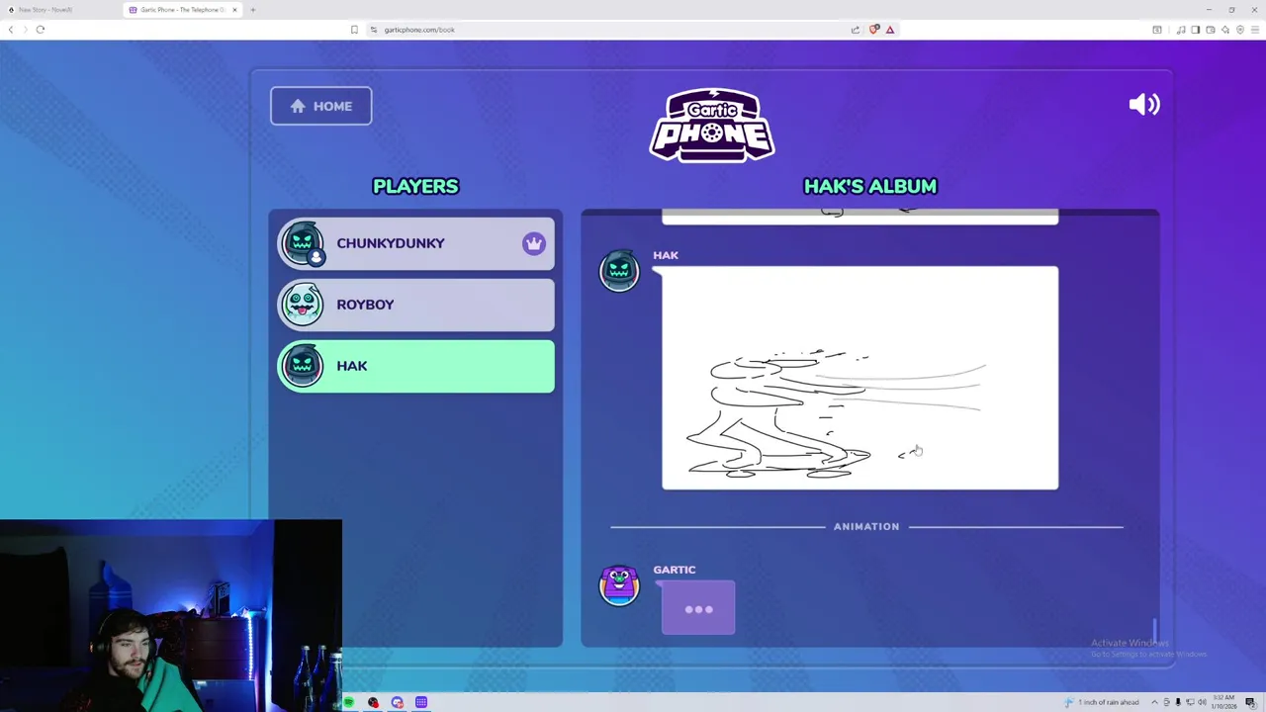Screen dimensions: 1266x712
Task: Toggle the browser sidebar panel icon
Action: (1196, 30)
